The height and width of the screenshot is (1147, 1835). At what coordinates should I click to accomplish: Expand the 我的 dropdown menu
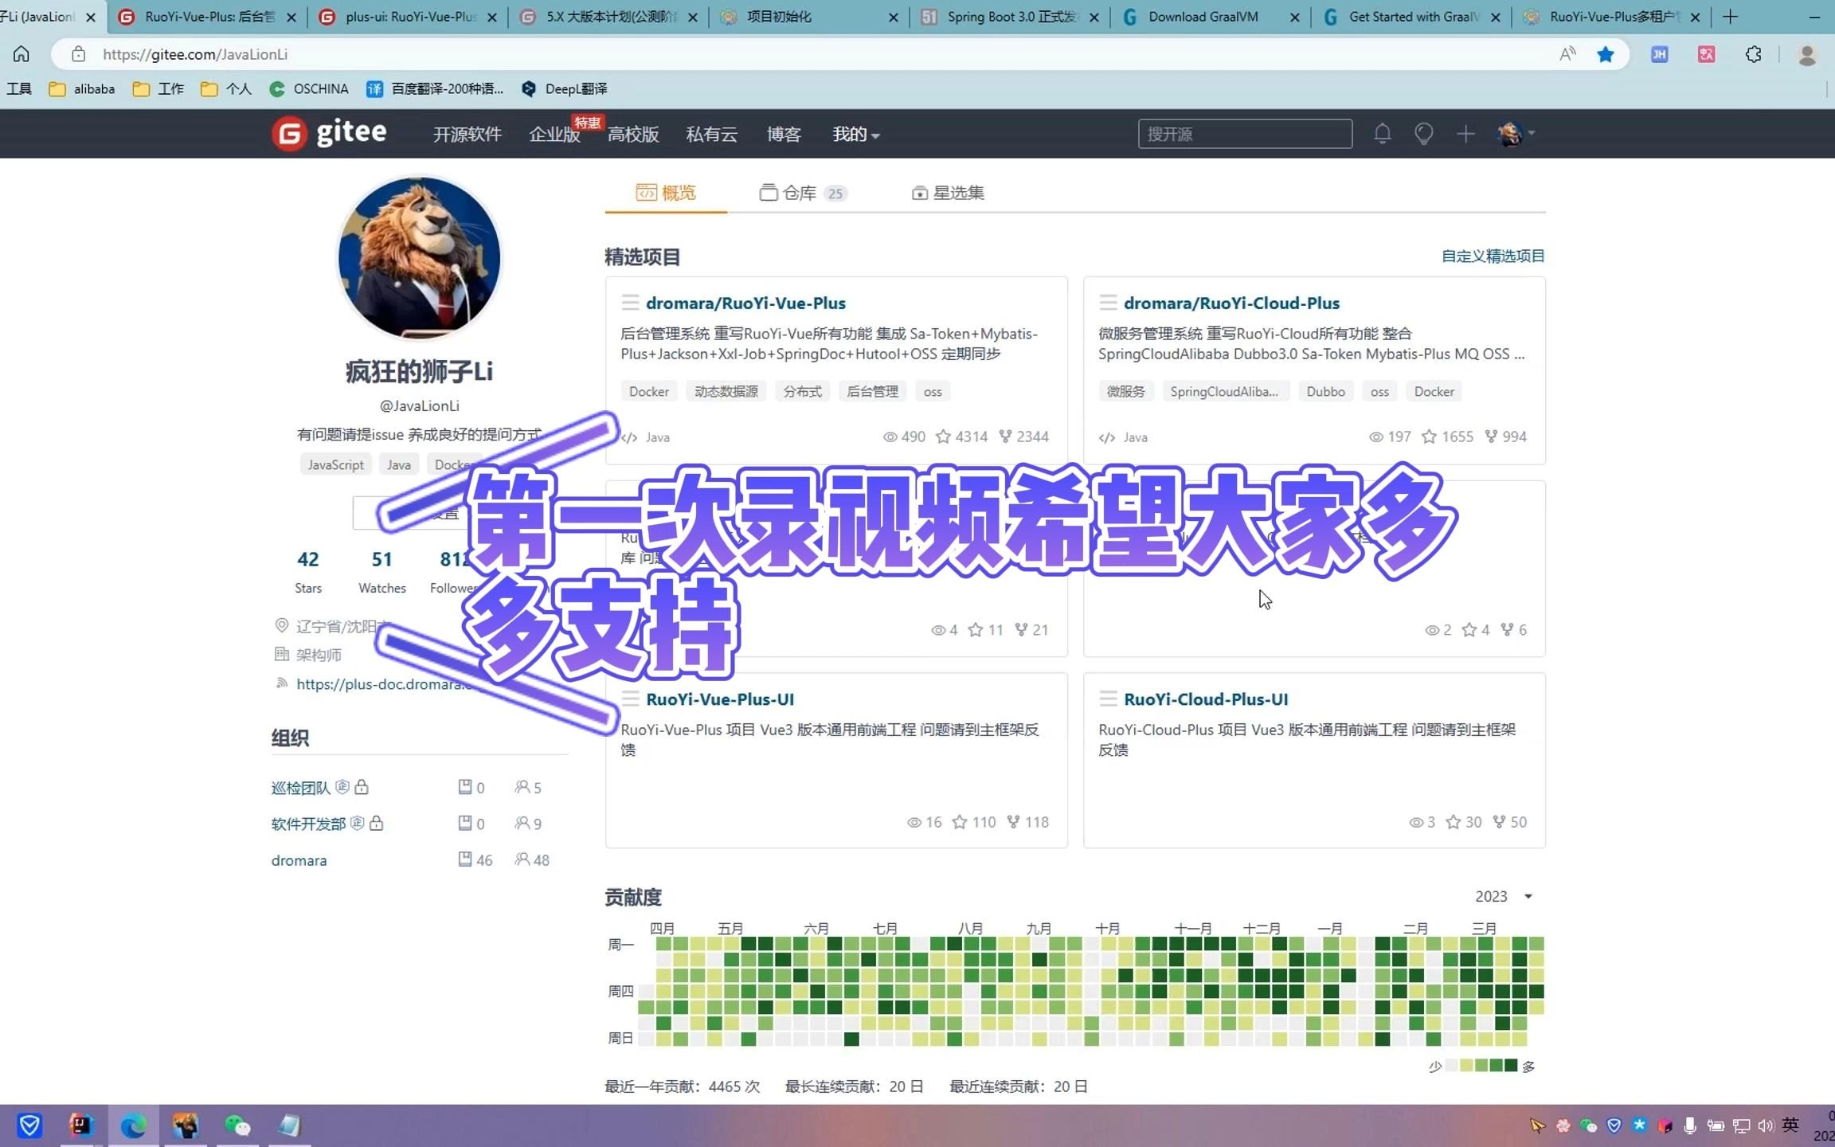point(855,135)
